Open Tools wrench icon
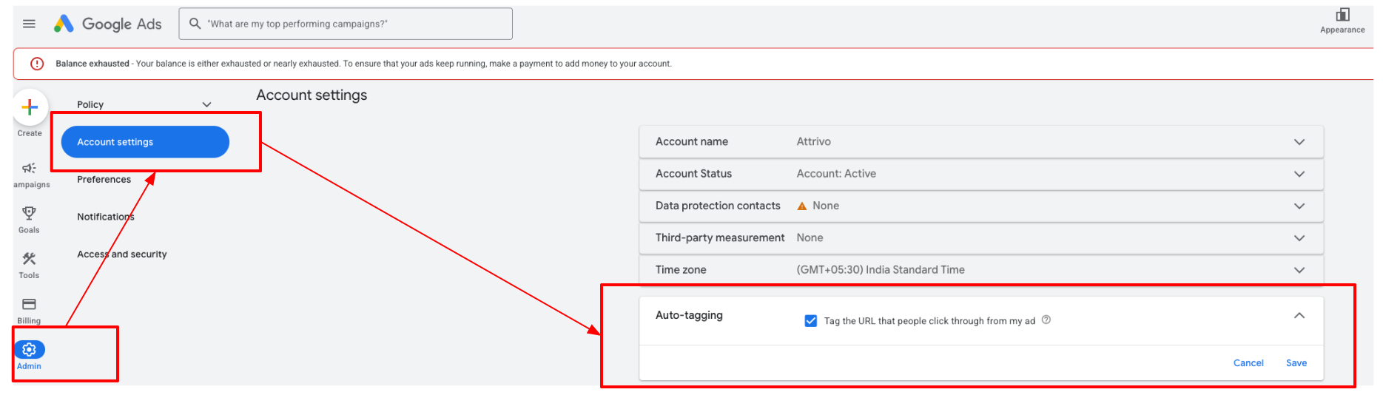 click(x=29, y=259)
